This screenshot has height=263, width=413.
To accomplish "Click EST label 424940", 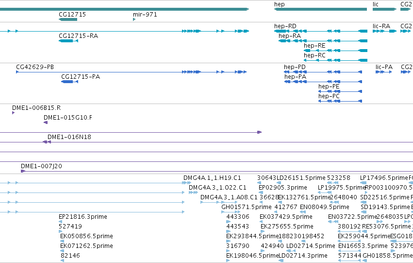I will [272, 246].
